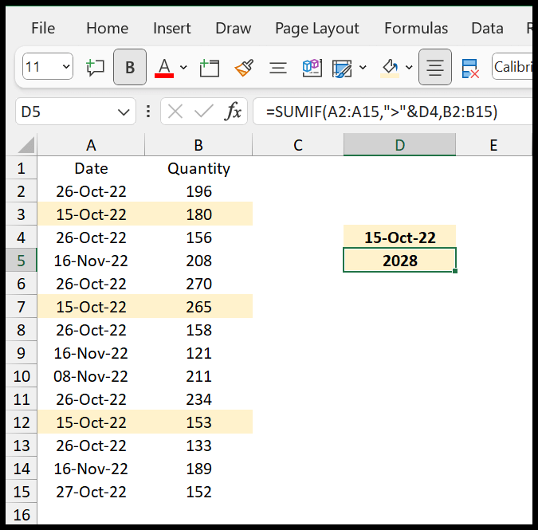This screenshot has width=538, height=530.
Task: Select row 16 header
Action: coord(22,515)
